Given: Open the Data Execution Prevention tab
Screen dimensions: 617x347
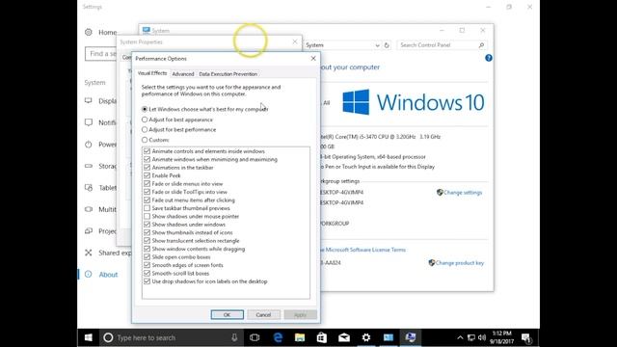Looking at the screenshot, I should pyautogui.click(x=228, y=74).
